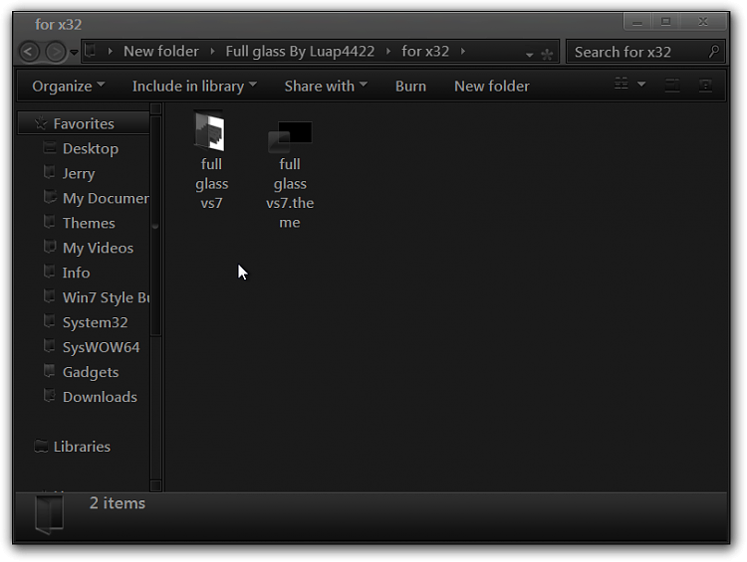Refresh the folder using address bar refresh icon
Image resolution: width=747 pixels, height=562 pixels.
[547, 55]
